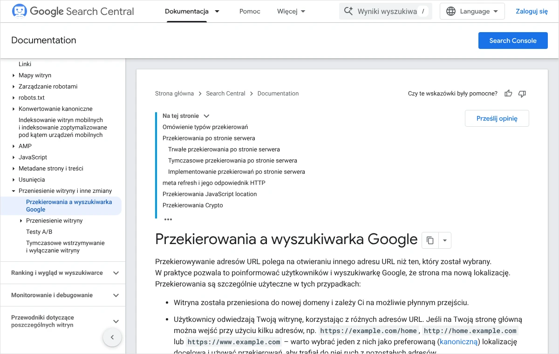Click the copy page icon beside the title
Screen dimensions: 559x354
tap(430, 240)
